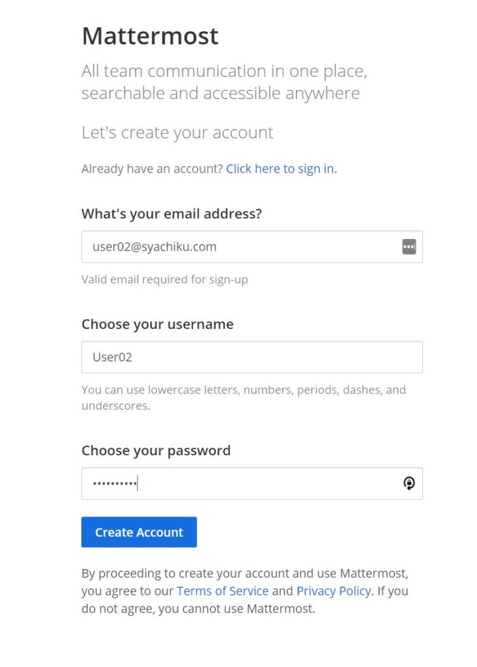
Task: Click the 'Choose your password' label
Action: (156, 451)
